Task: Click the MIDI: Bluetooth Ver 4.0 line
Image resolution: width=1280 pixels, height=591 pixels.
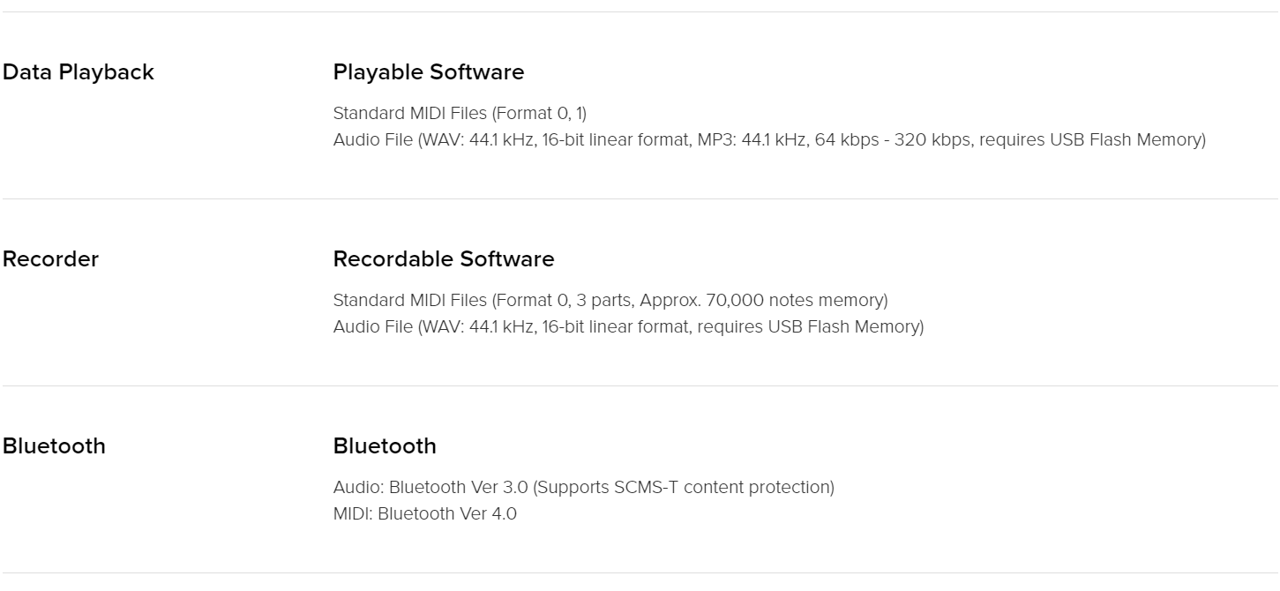Action: click(x=425, y=513)
